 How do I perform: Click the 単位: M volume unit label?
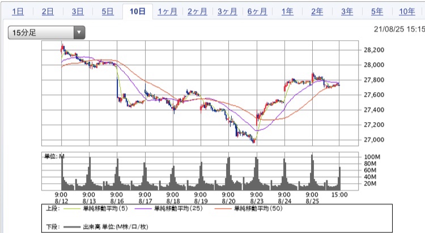tap(54, 156)
